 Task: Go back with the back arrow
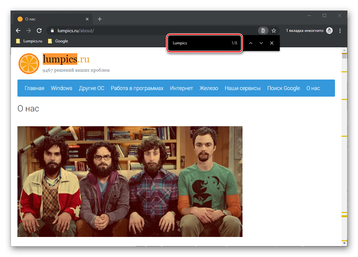click(x=18, y=31)
